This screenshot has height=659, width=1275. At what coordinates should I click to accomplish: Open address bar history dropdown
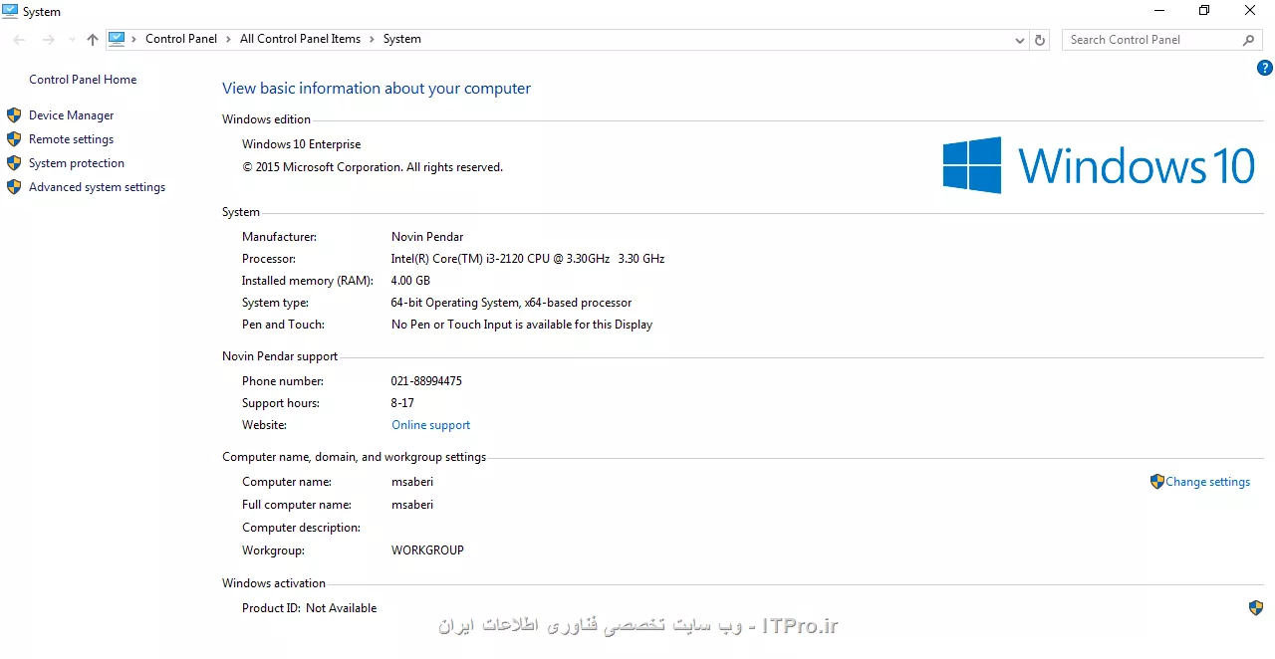1019,40
